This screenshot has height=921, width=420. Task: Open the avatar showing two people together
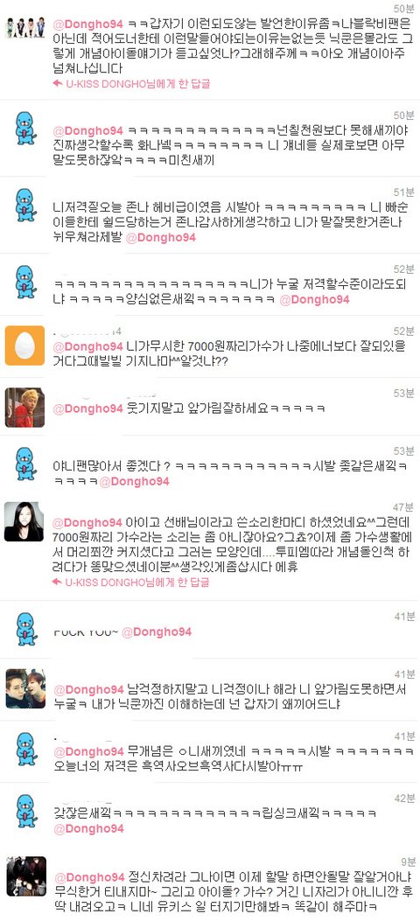pos(25,688)
